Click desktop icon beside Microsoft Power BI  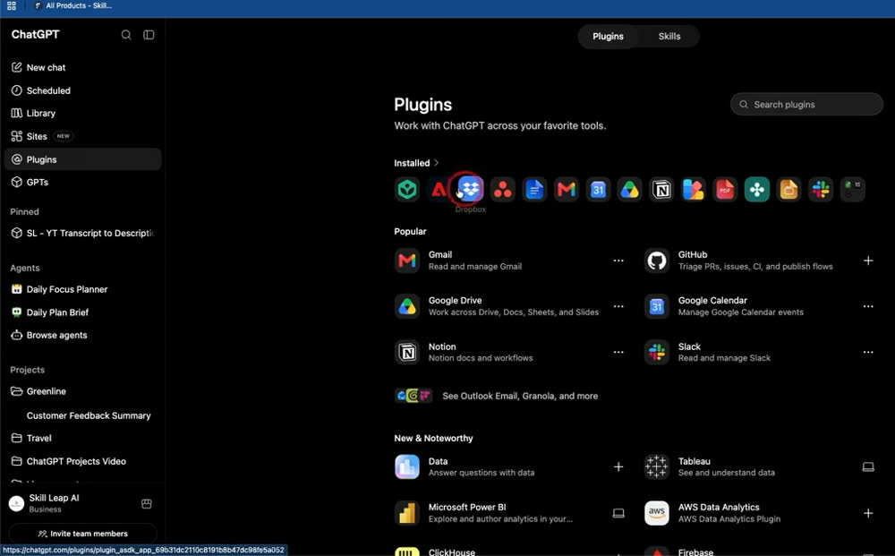(x=618, y=513)
